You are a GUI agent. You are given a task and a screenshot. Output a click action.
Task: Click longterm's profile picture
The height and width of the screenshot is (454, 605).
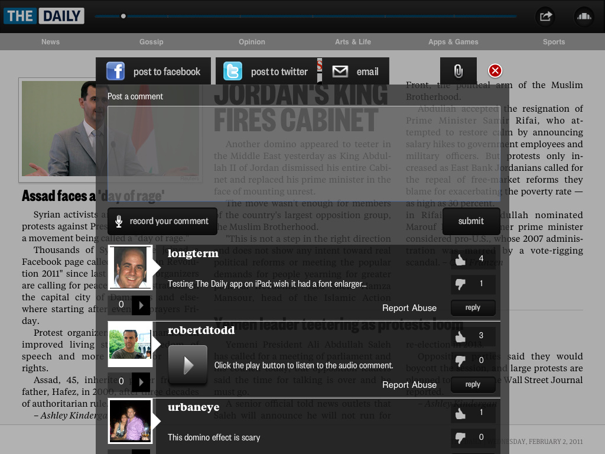[131, 267]
